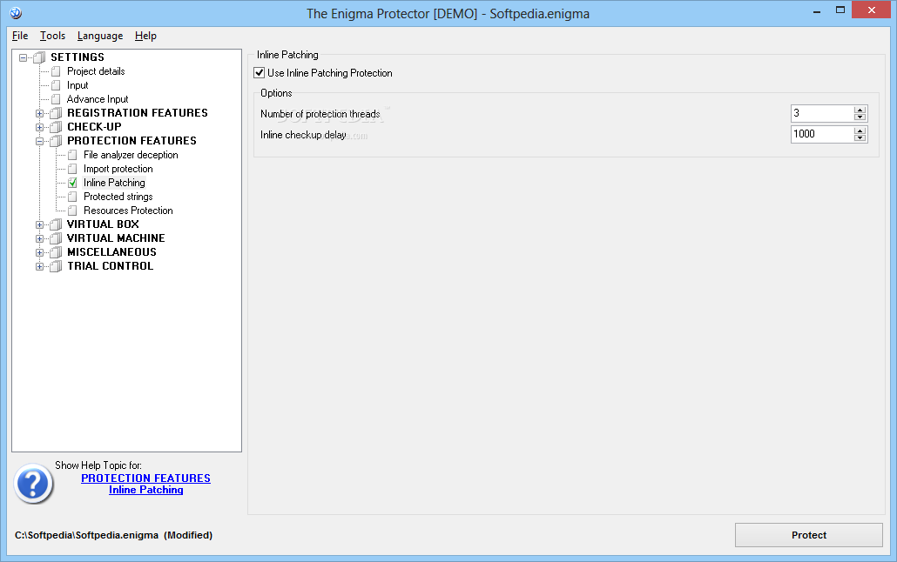Expand the CHECK-UP node
The image size is (897, 562).
(39, 127)
